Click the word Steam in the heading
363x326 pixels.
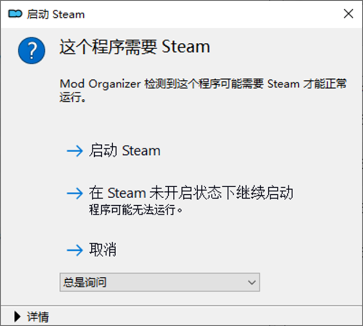click(186, 47)
